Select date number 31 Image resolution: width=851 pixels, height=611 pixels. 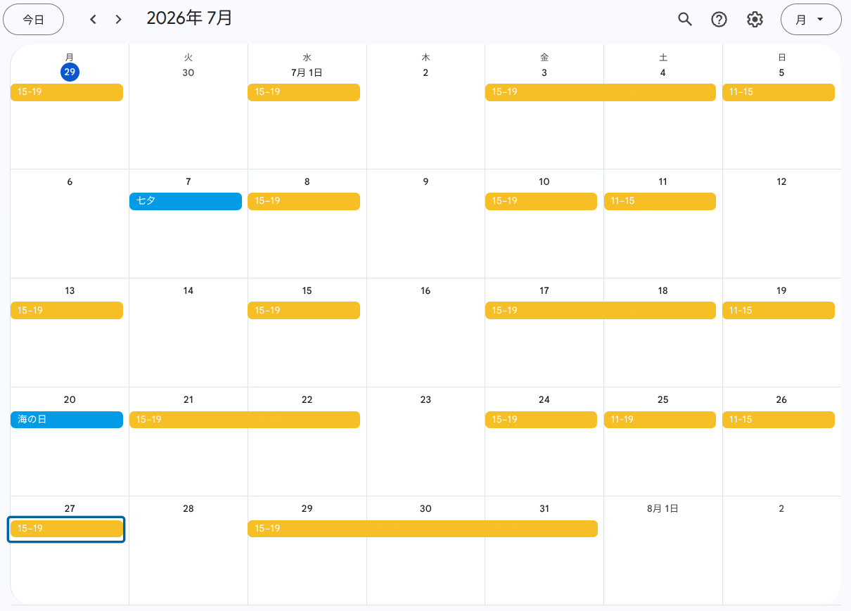pos(544,508)
